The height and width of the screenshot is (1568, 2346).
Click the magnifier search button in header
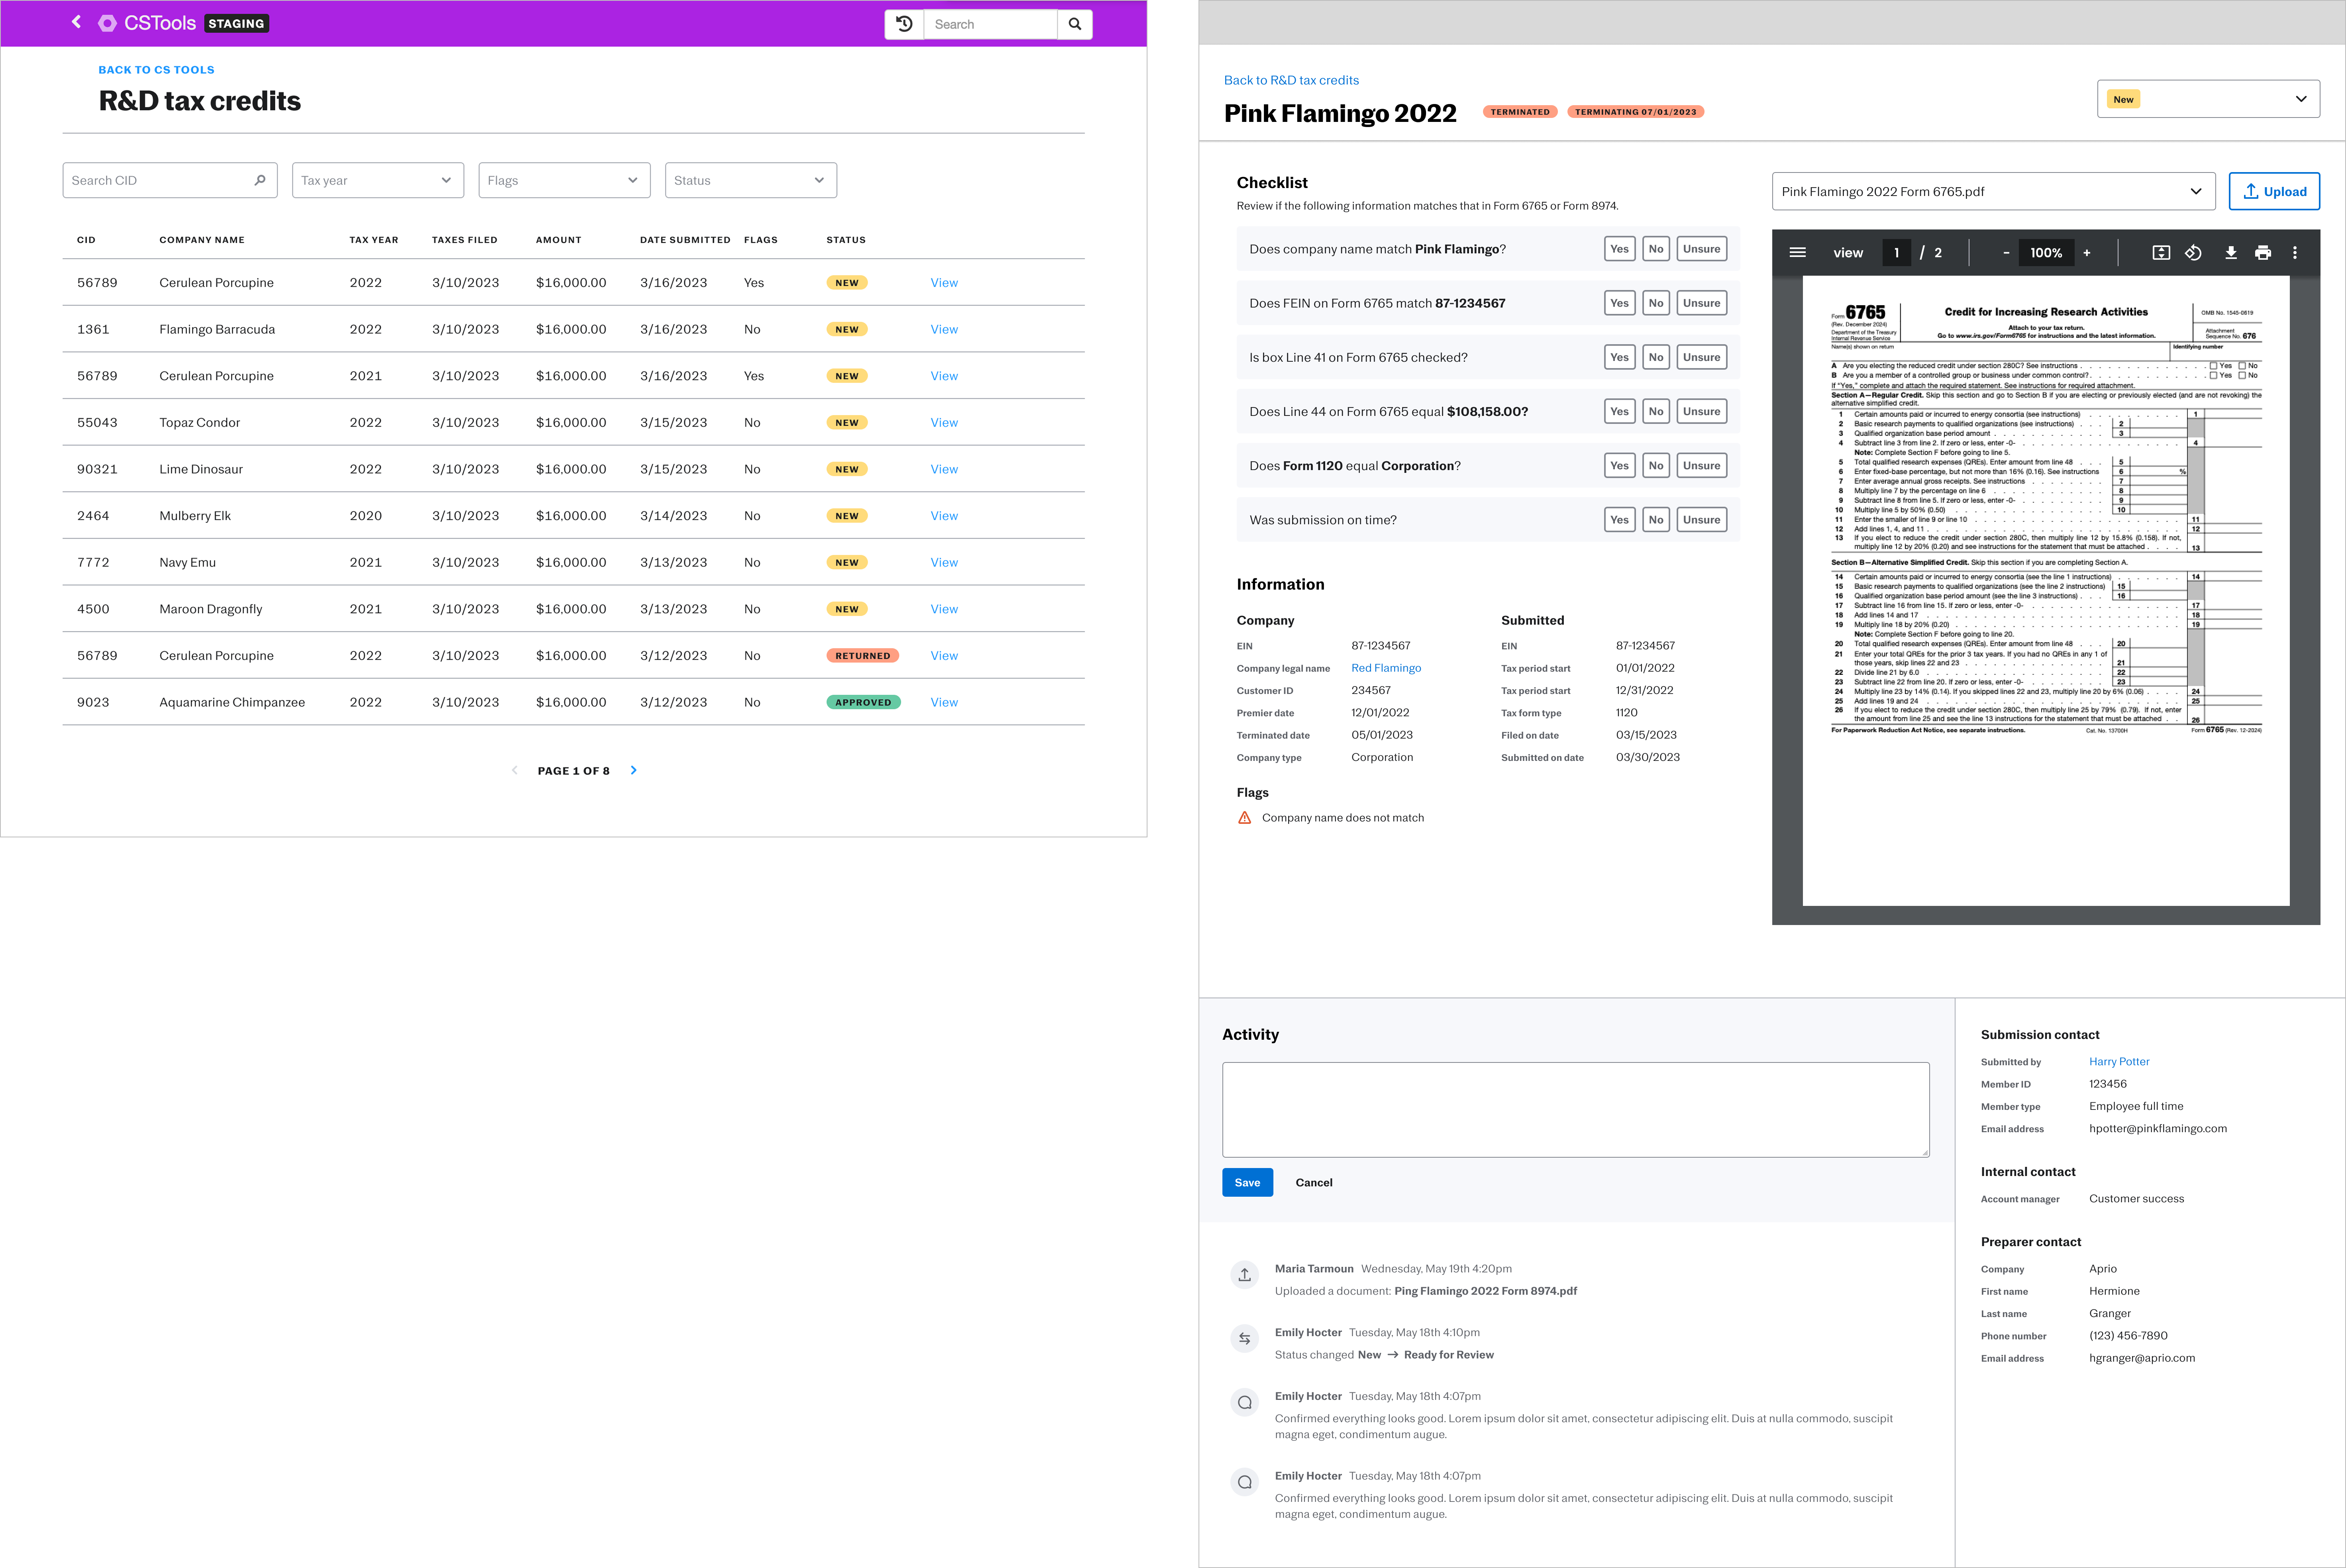click(x=1075, y=24)
